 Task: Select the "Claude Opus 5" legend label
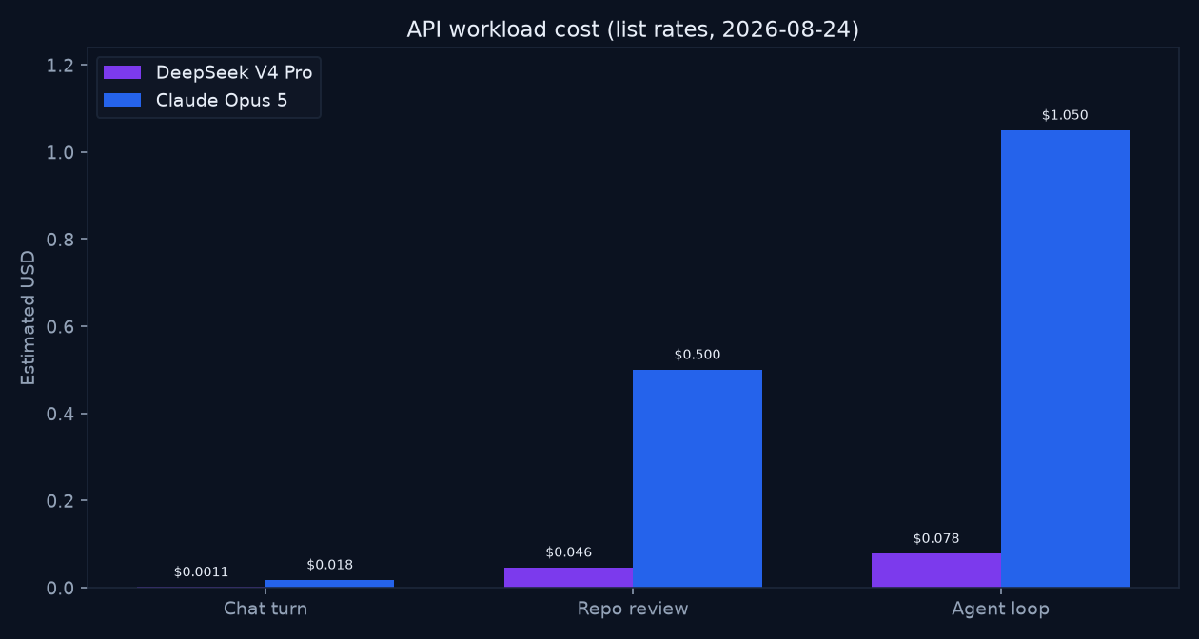(x=222, y=100)
